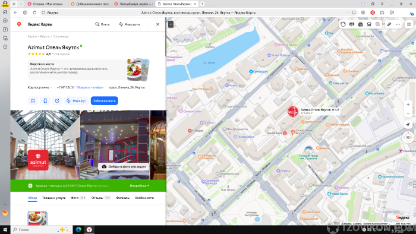Click Показать телефон link
The height and width of the screenshot is (234, 416).
point(90,87)
